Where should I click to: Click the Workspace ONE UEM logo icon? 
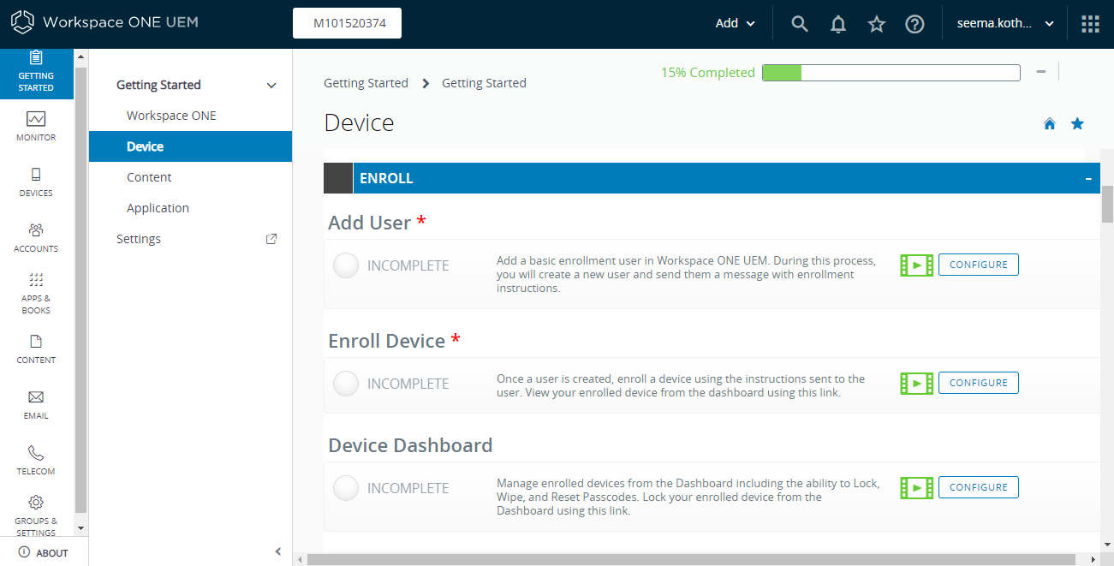[22, 22]
